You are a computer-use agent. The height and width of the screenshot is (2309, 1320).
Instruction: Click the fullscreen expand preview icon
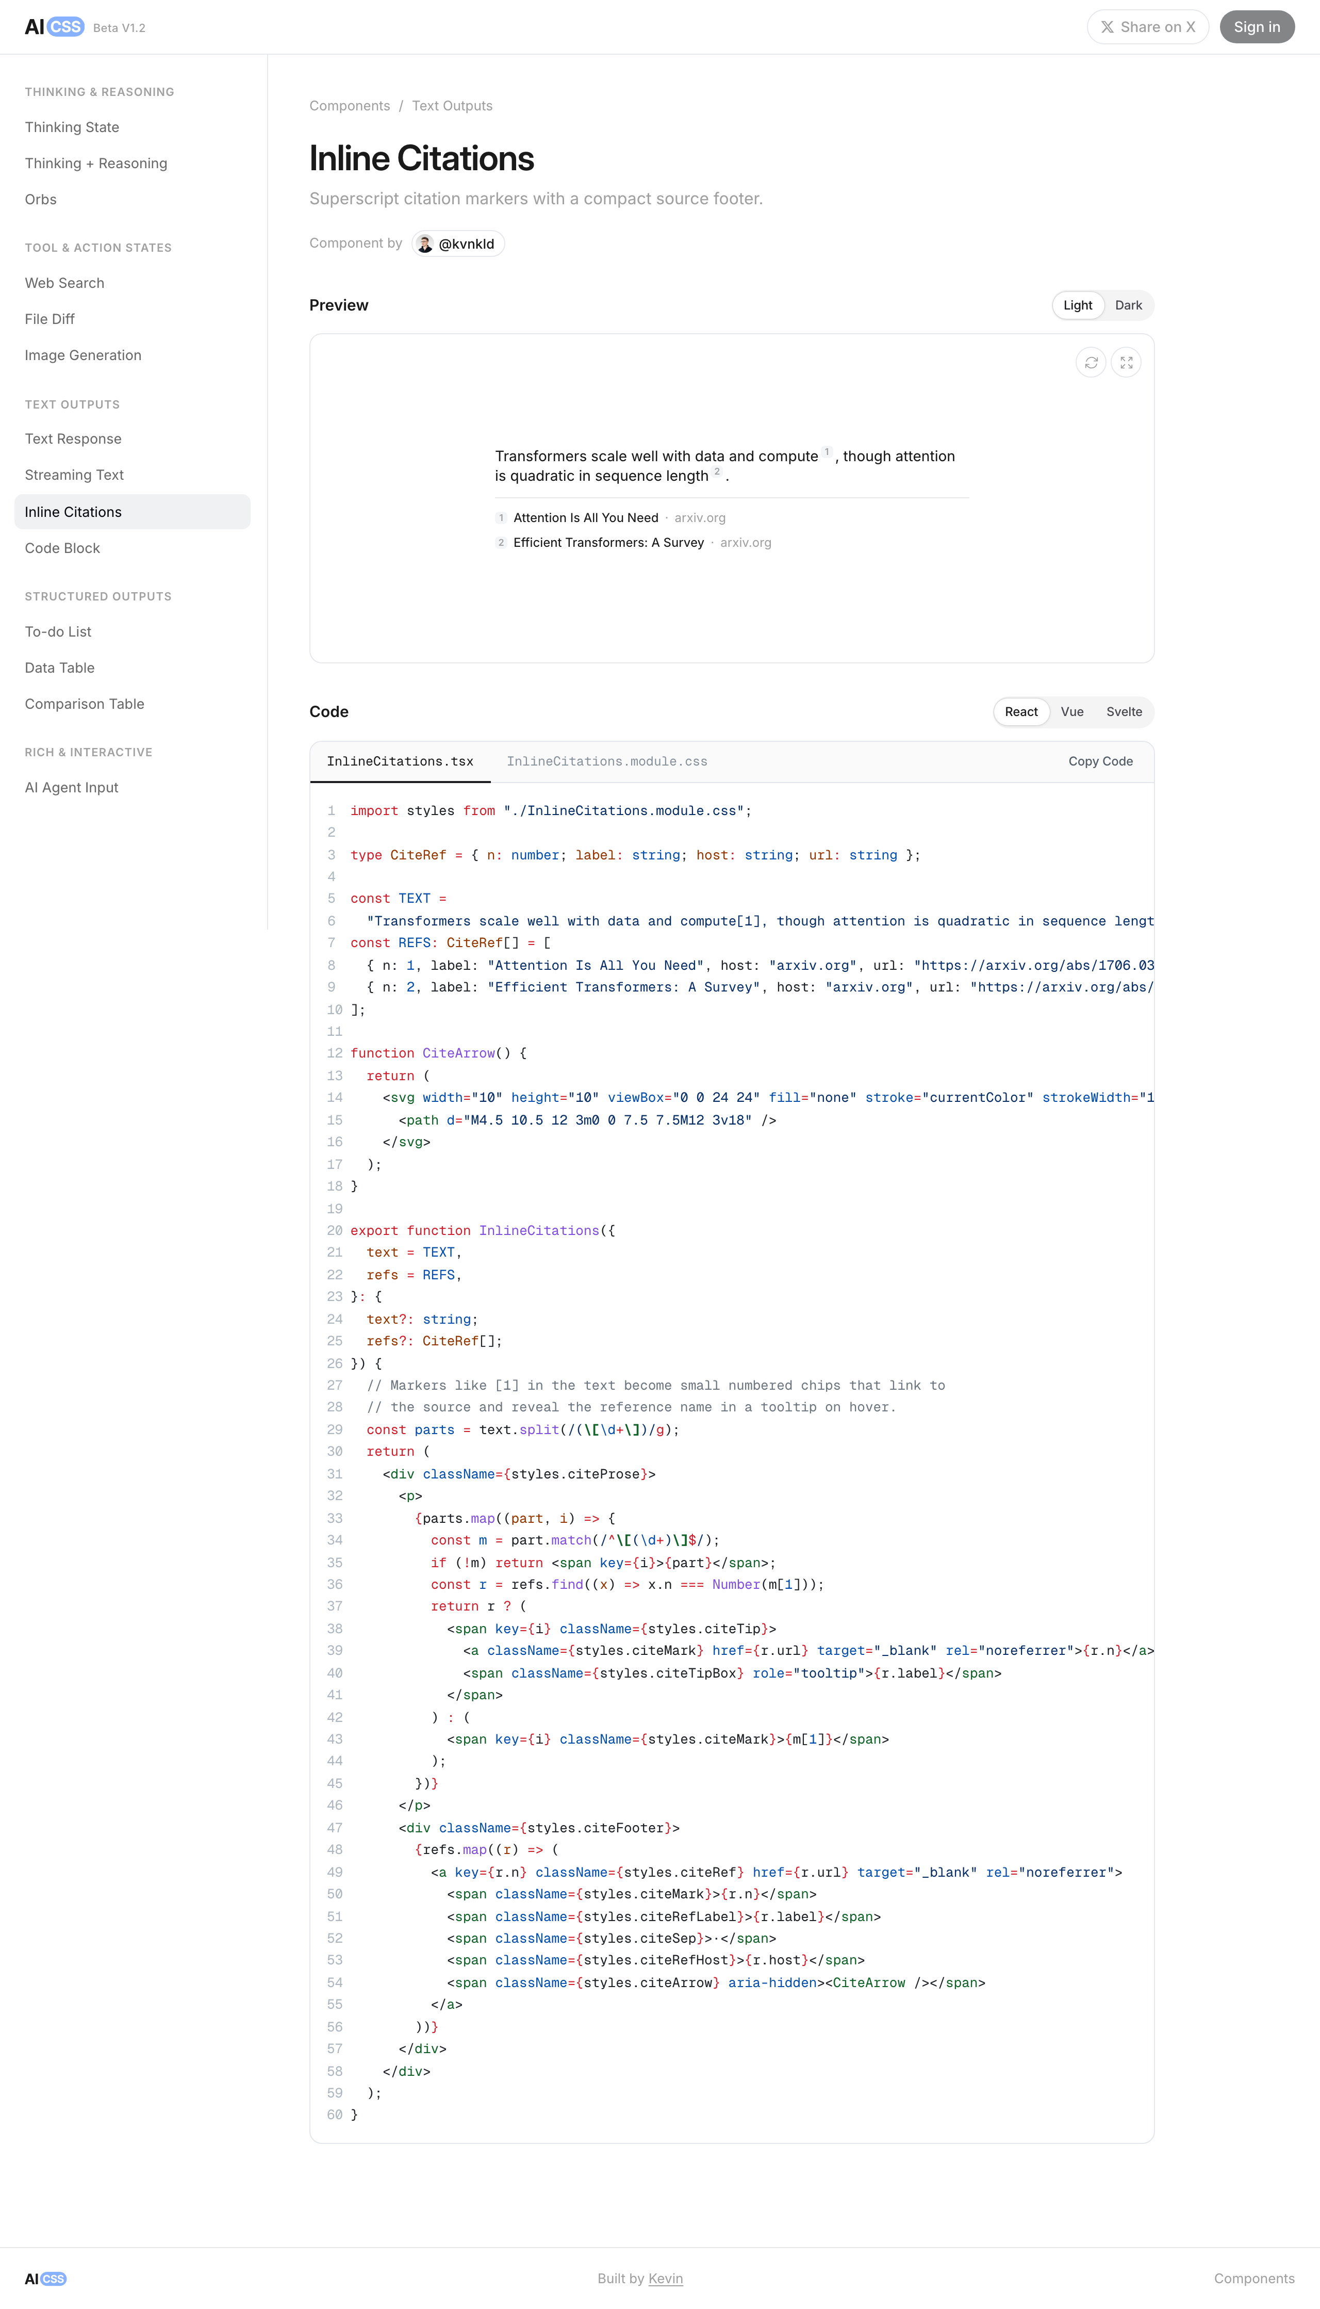(x=1126, y=363)
